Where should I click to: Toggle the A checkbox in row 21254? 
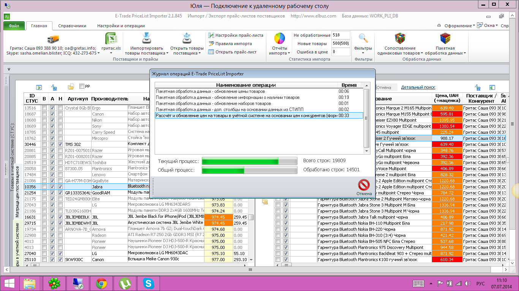52,193
